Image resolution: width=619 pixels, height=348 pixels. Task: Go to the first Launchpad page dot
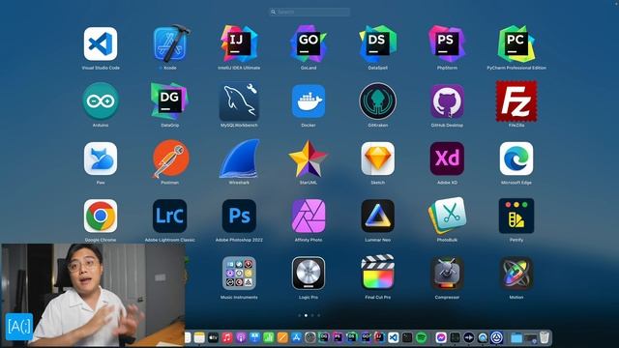pos(300,315)
